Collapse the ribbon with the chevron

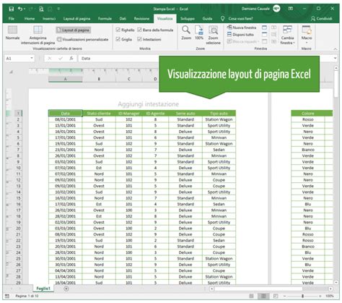(336, 49)
